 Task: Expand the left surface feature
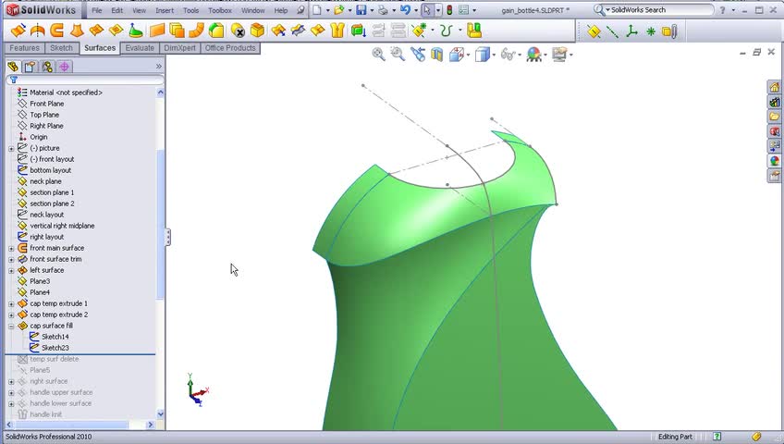pos(11,270)
